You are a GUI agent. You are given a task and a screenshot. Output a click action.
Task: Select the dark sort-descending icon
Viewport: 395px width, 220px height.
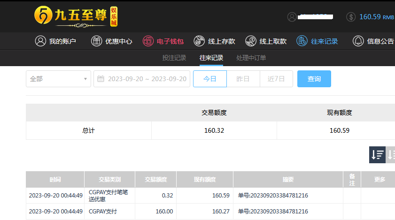point(377,154)
